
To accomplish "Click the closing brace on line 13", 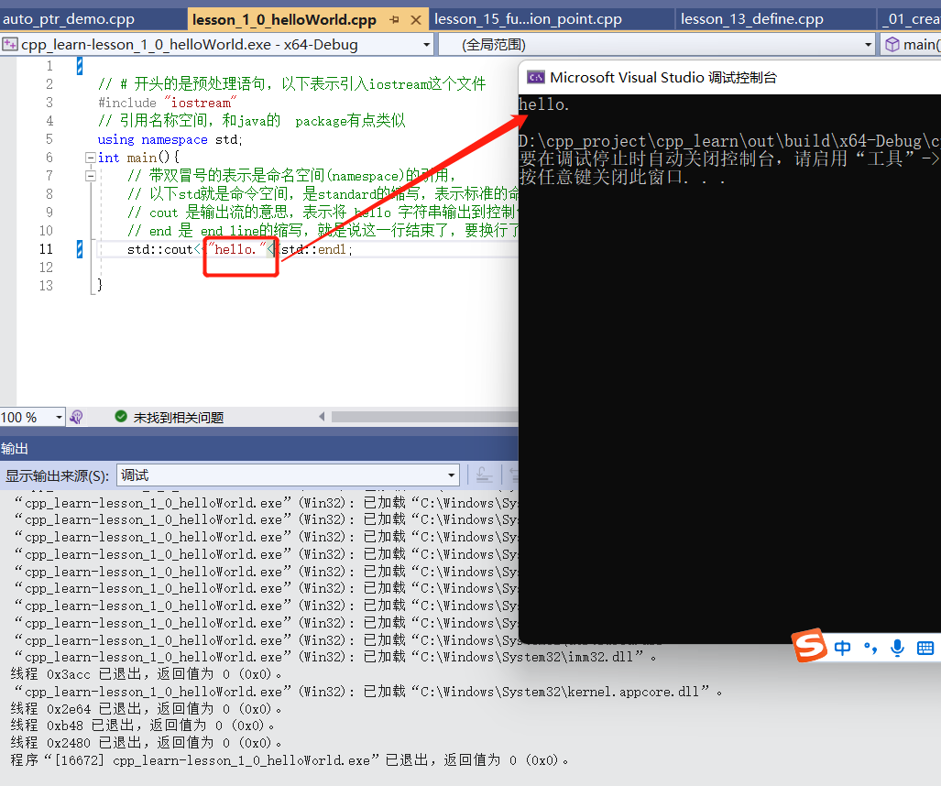I will click(100, 285).
